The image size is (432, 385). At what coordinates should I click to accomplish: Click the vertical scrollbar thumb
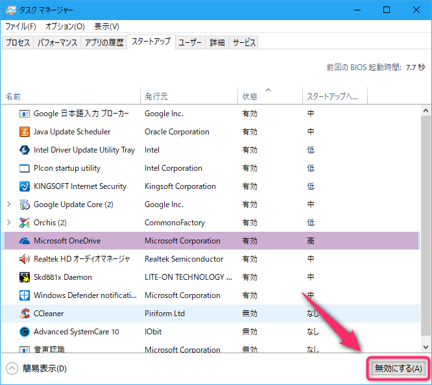(x=426, y=226)
